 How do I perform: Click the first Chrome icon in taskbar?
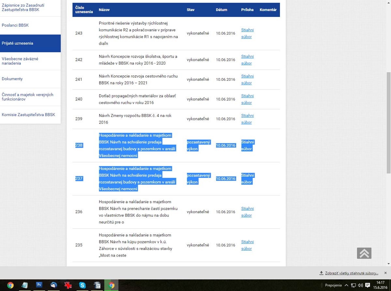10,285
